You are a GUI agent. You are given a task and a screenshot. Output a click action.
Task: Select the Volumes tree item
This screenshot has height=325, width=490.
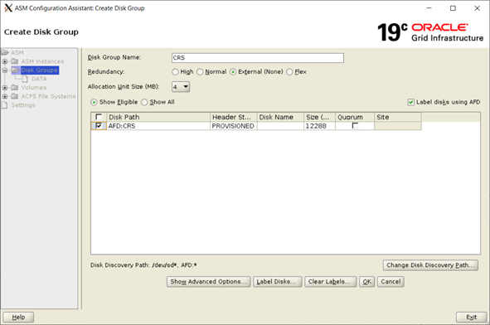tap(34, 88)
